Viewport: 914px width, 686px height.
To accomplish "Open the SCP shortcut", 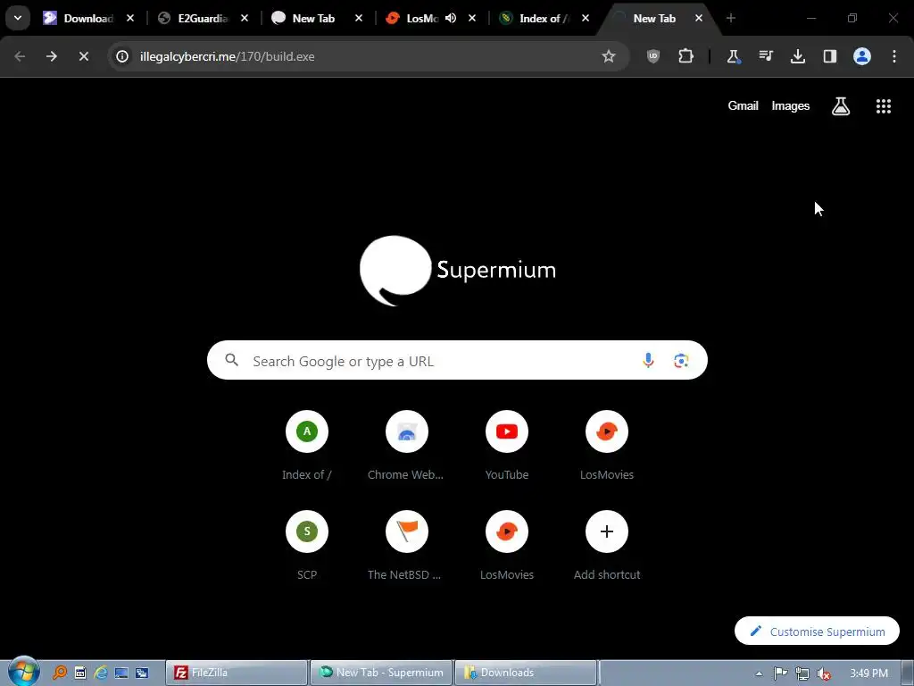I will pos(307,546).
